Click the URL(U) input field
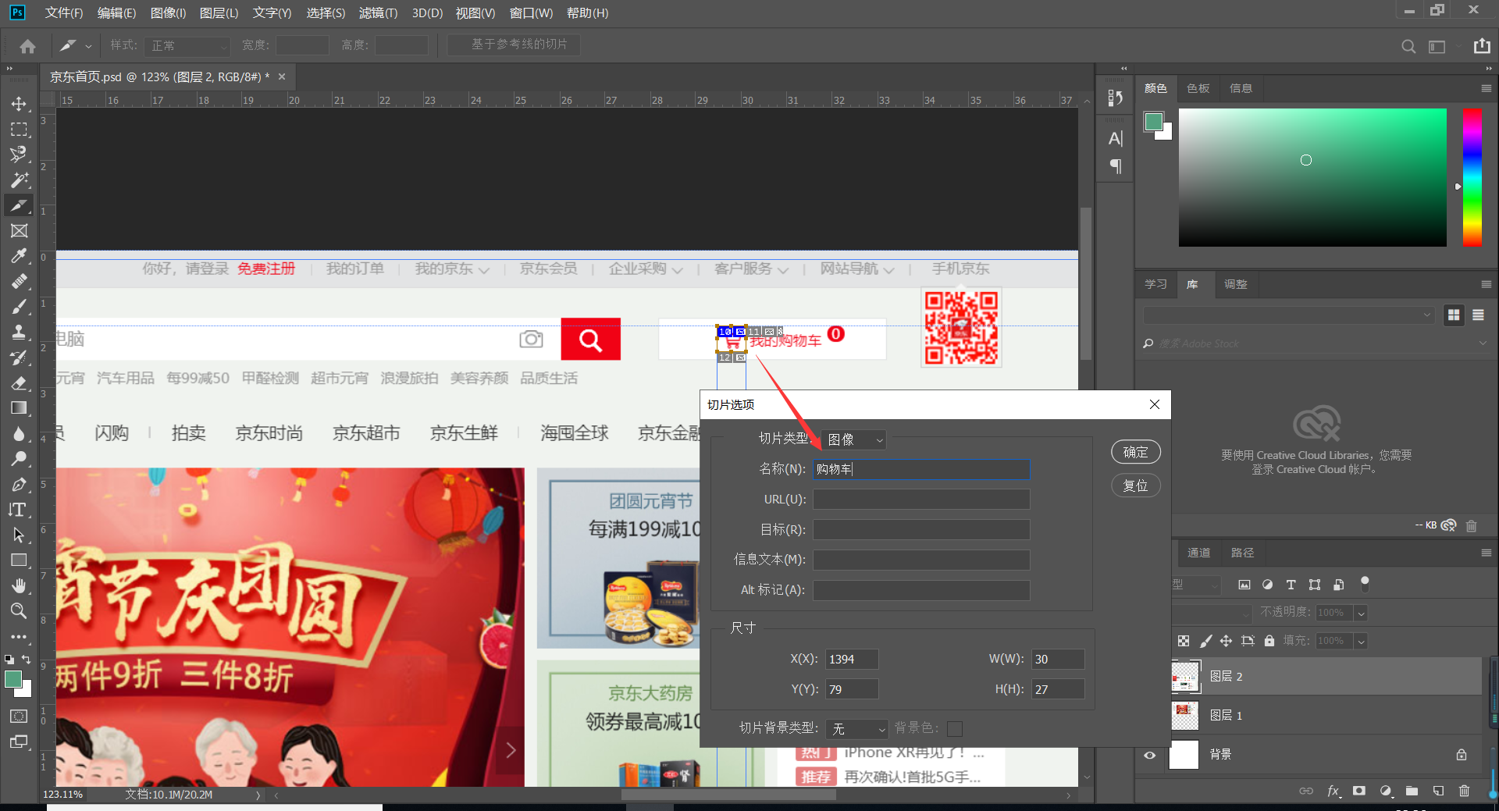Image resolution: width=1499 pixels, height=811 pixels. (x=920, y=499)
